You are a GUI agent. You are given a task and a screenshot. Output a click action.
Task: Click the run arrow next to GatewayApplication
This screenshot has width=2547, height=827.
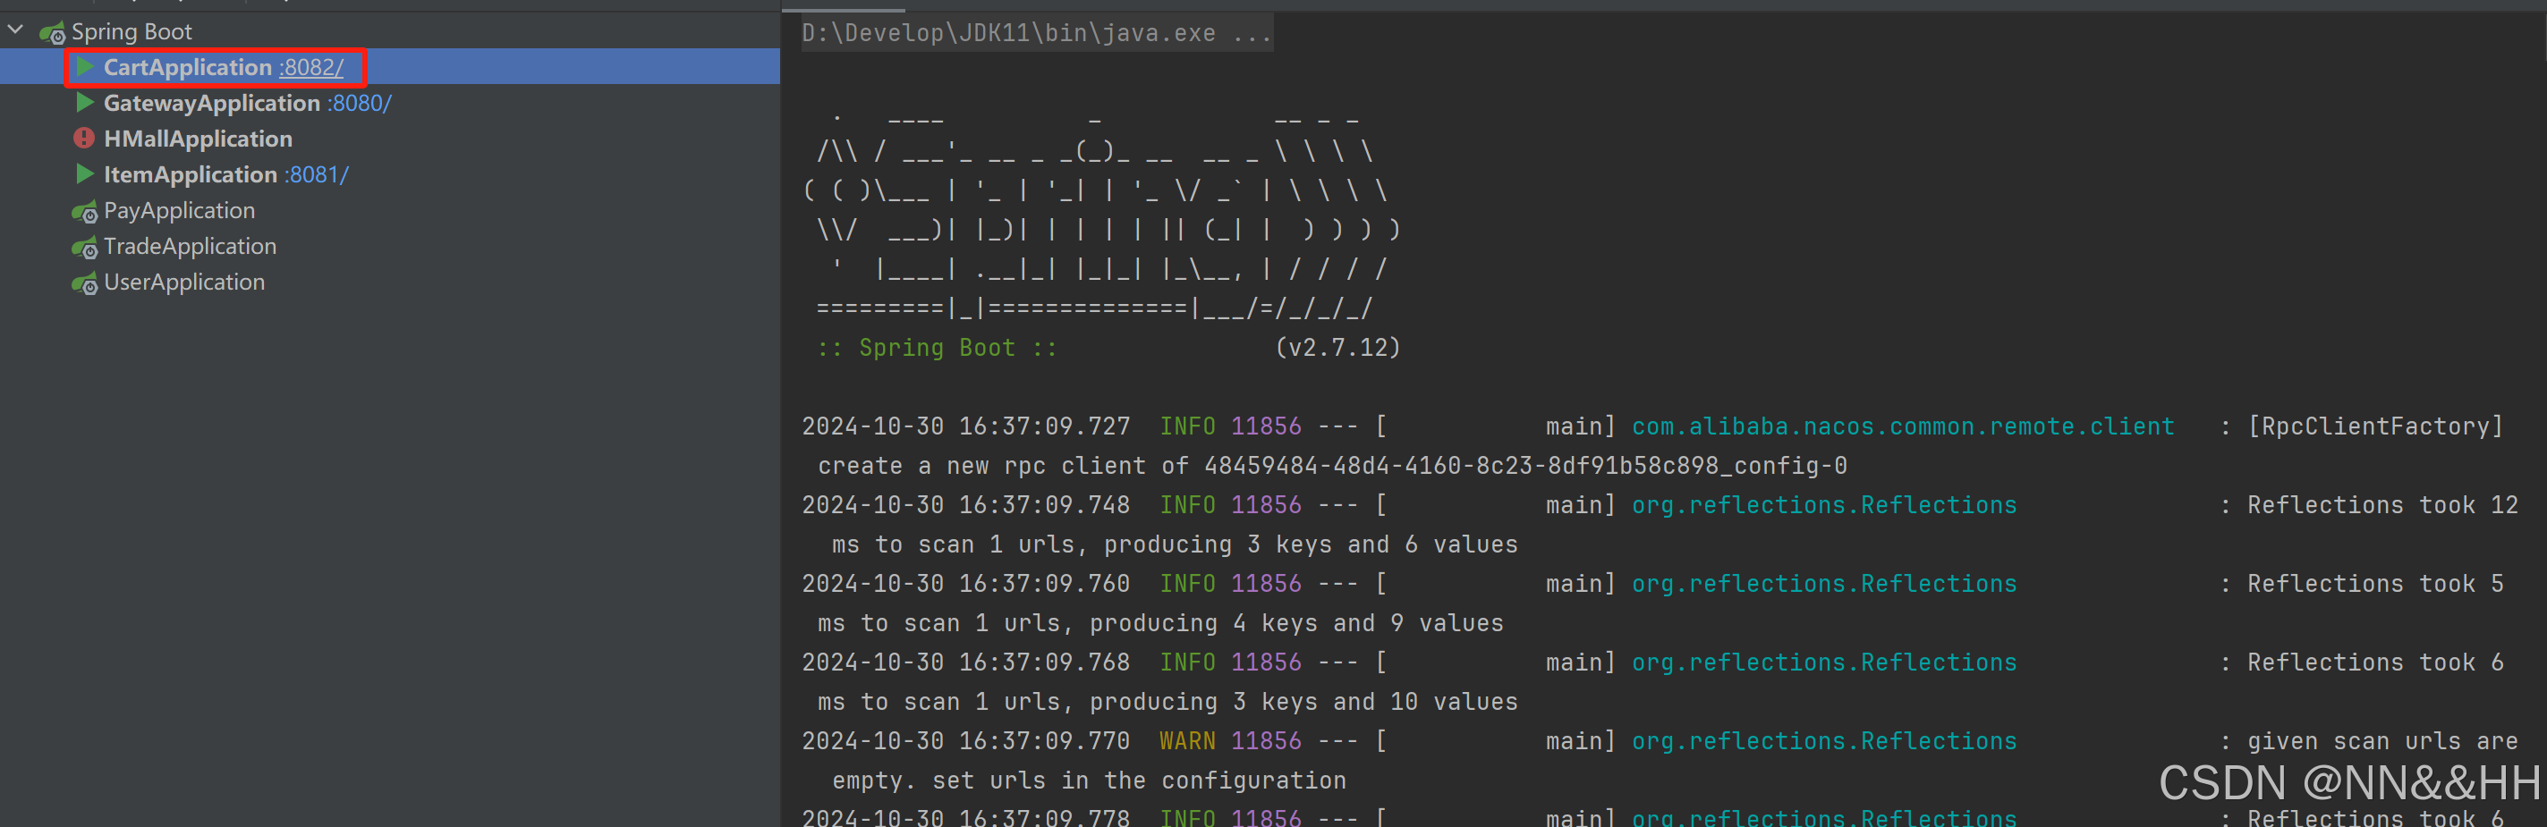(x=85, y=103)
